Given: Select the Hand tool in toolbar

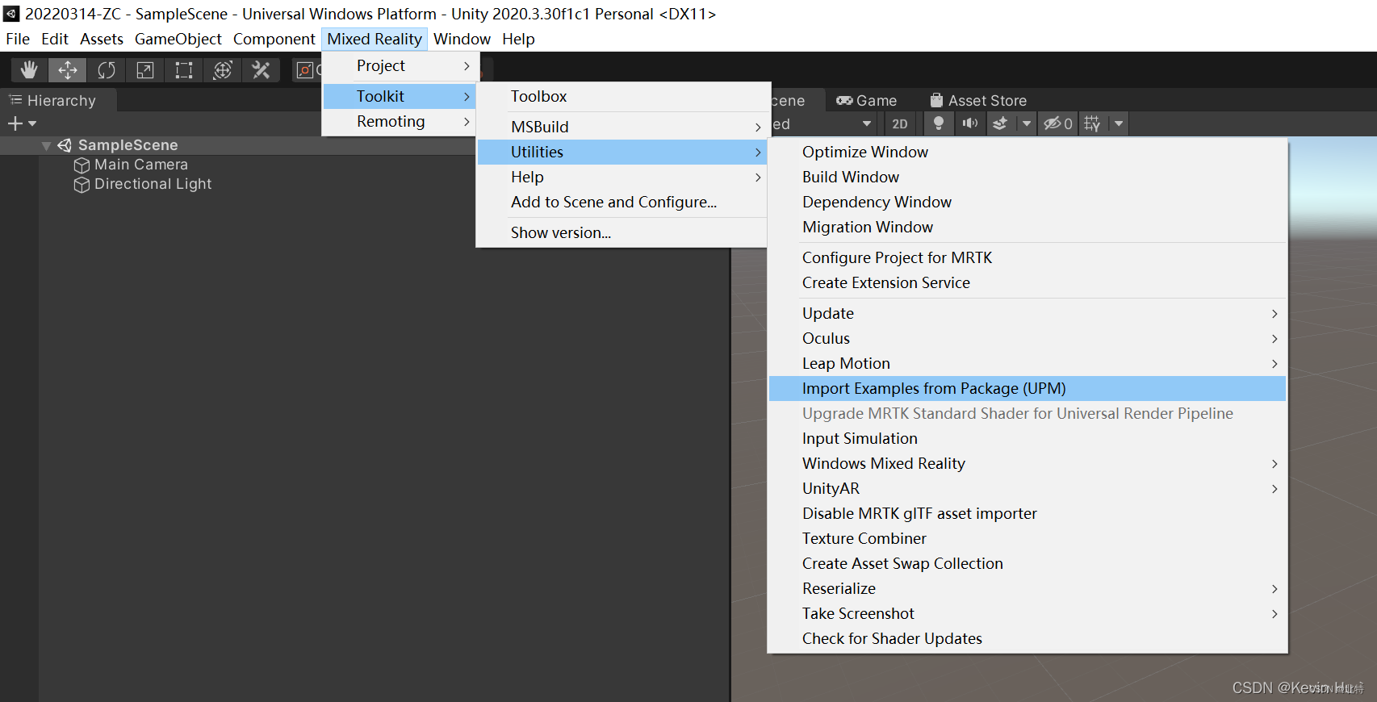Looking at the screenshot, I should 29,70.
